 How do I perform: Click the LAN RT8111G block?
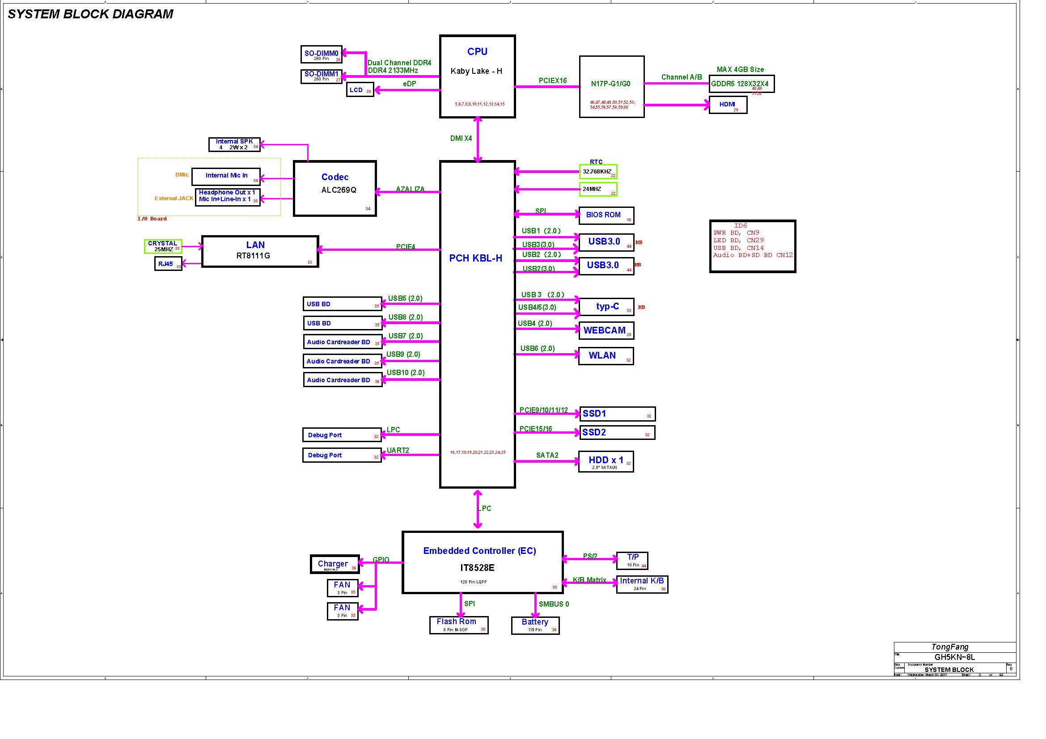point(260,251)
